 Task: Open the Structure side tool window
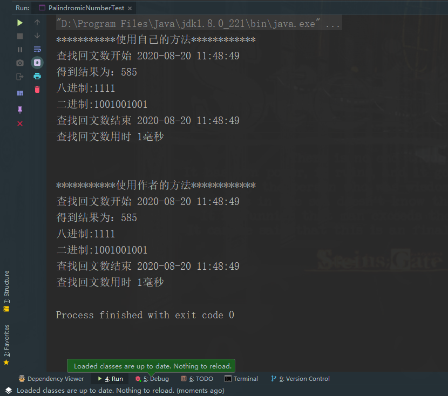[6, 291]
